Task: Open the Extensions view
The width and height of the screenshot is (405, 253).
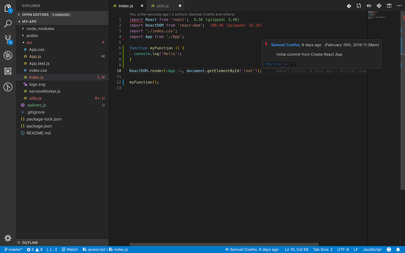Action: pos(7,71)
